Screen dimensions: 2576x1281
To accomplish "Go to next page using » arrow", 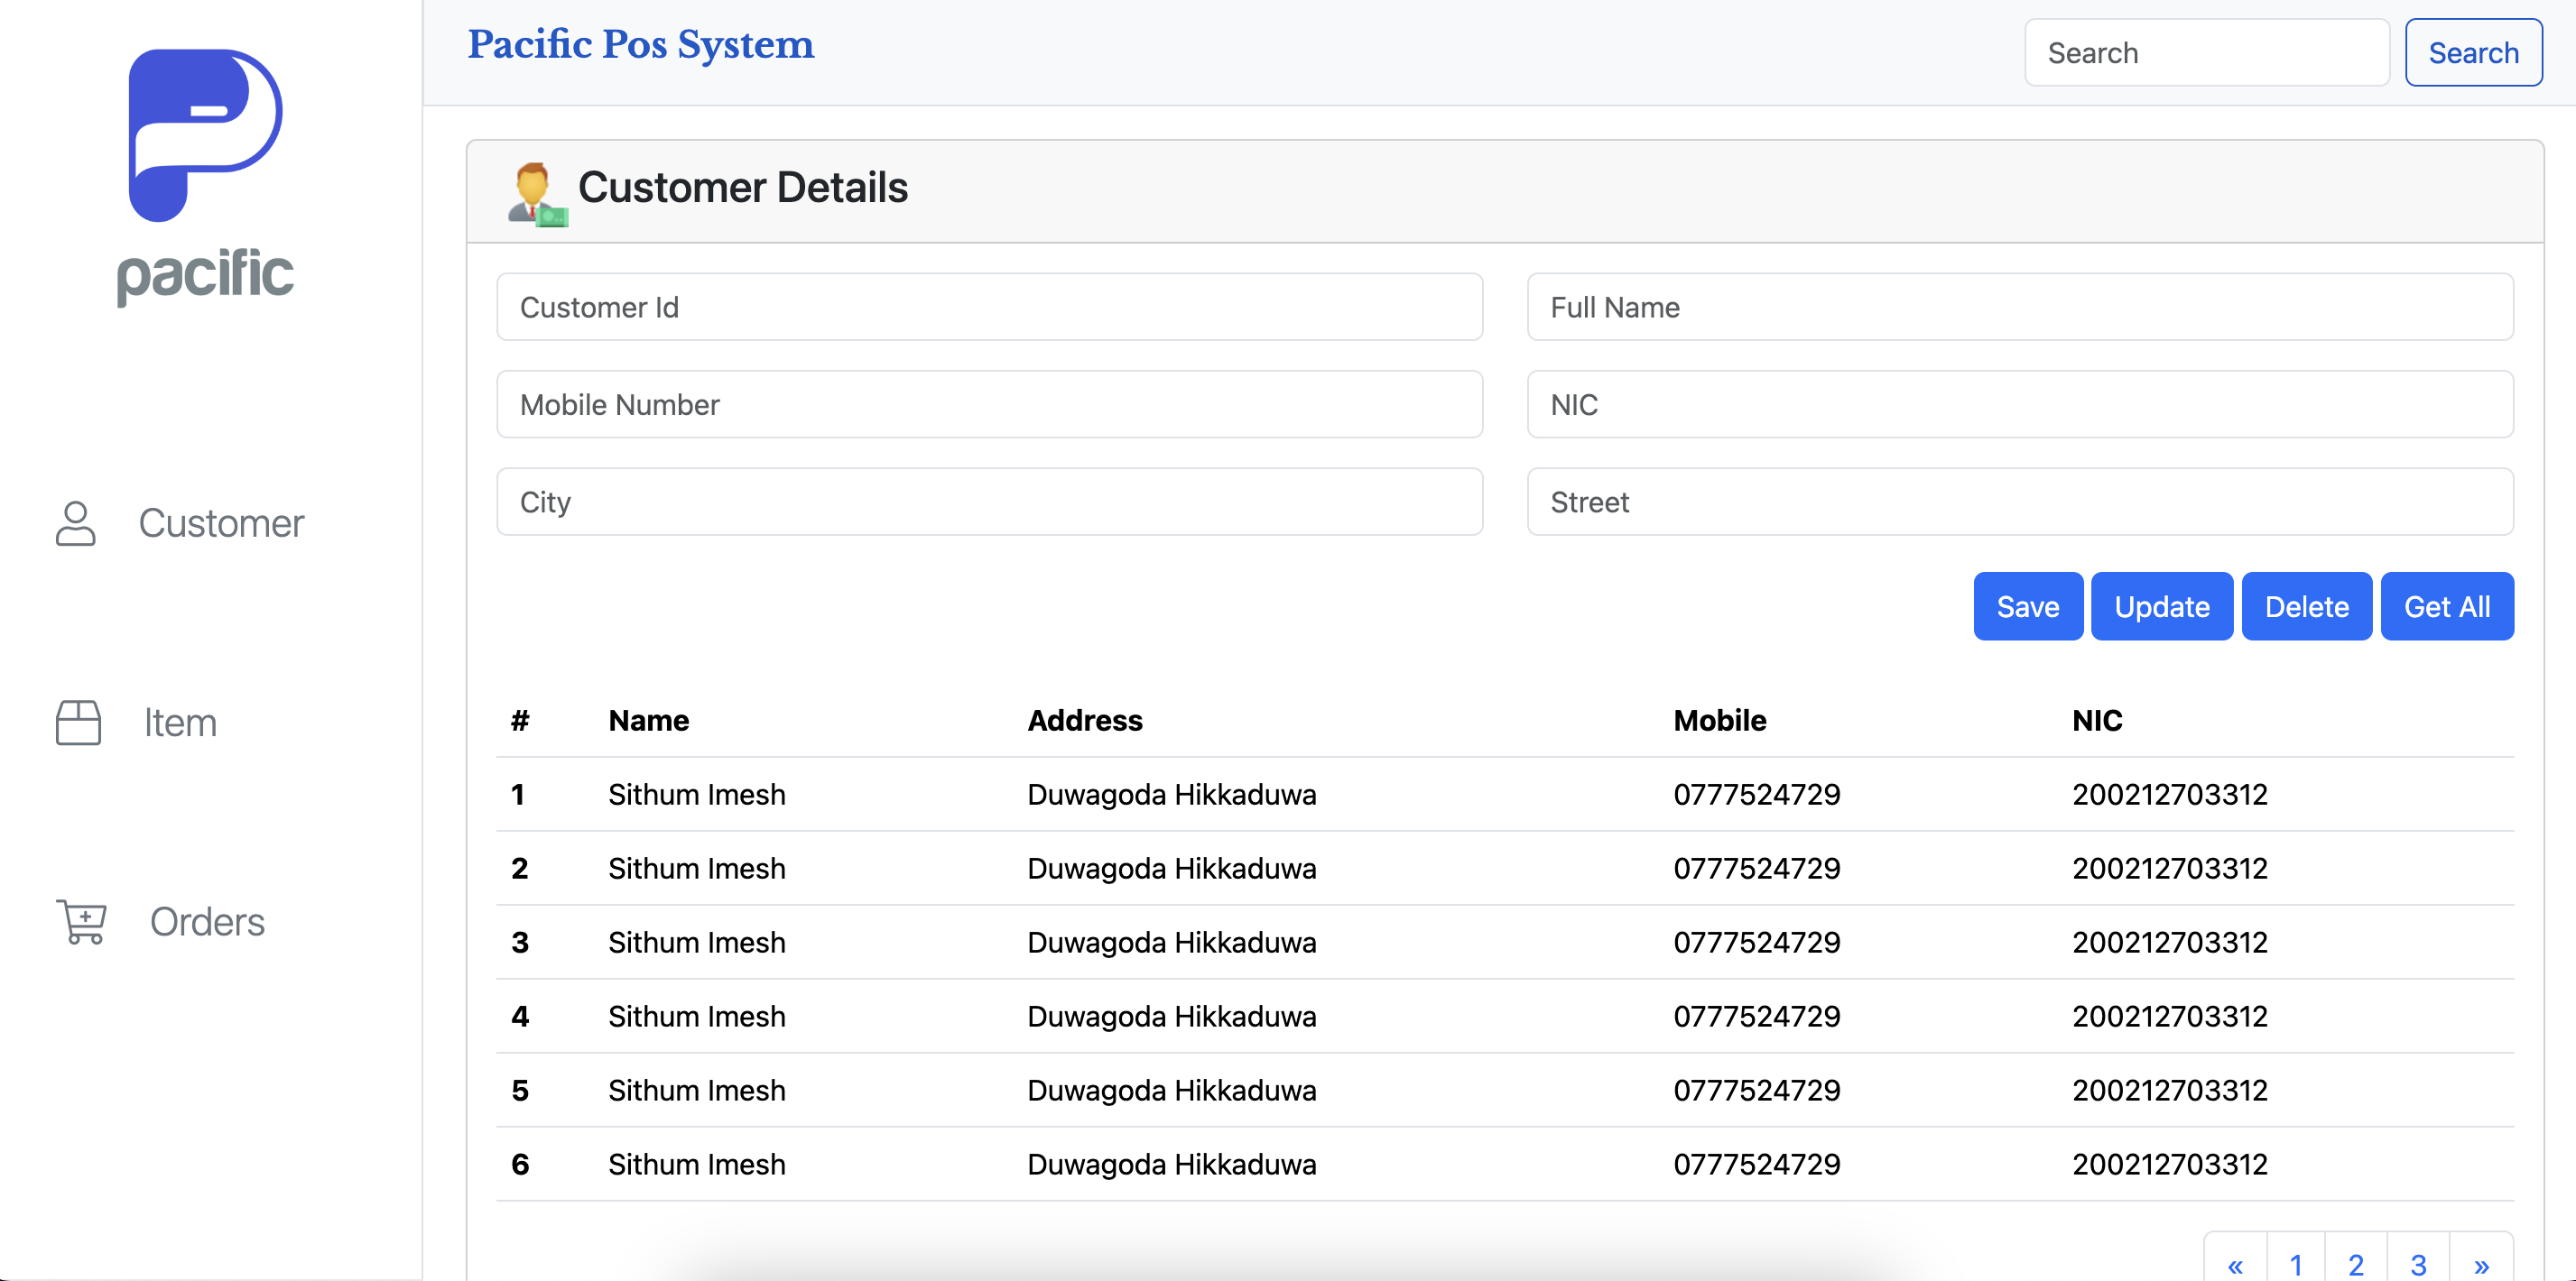I will point(2481,1264).
